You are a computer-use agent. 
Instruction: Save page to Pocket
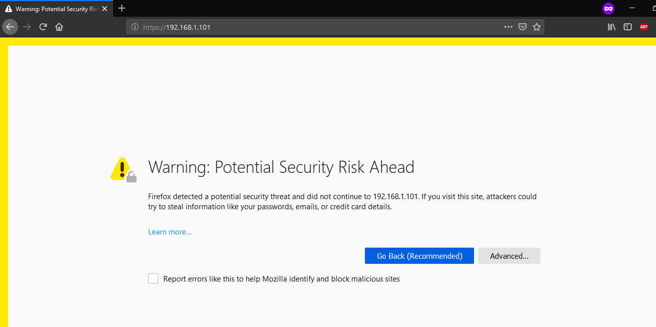click(523, 27)
